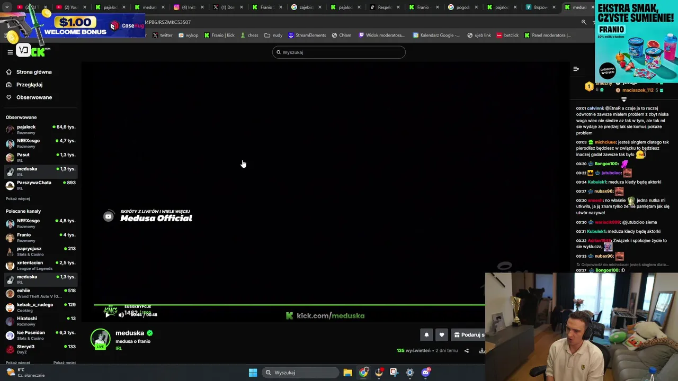
Task: Seek on the green video progress bar
Action: [289, 305]
